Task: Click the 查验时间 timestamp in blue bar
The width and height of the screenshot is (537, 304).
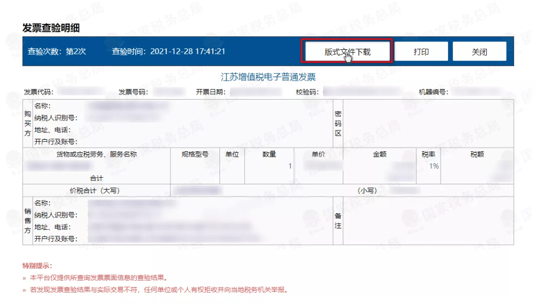Action: (x=169, y=51)
